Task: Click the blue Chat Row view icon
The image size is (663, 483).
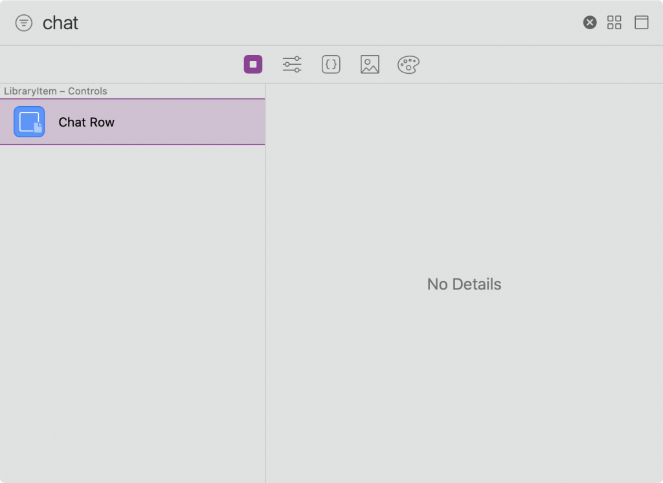Action: (x=29, y=122)
